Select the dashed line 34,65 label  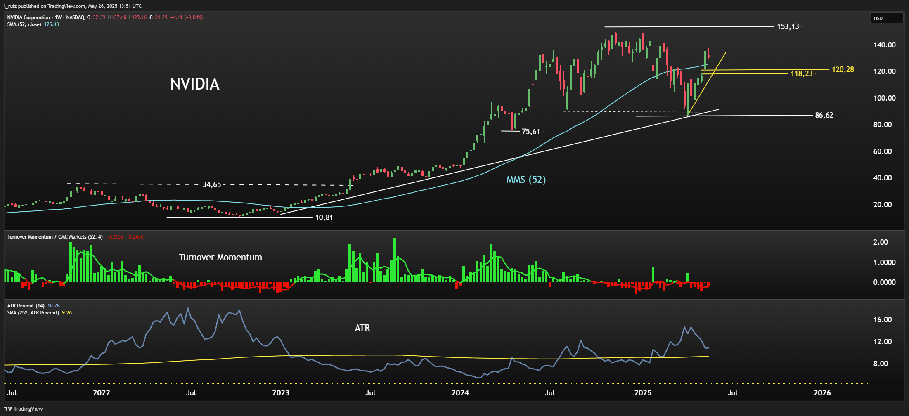coord(212,184)
